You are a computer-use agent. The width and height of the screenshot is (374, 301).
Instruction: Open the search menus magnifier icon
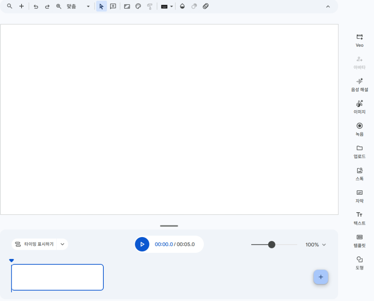[9, 6]
